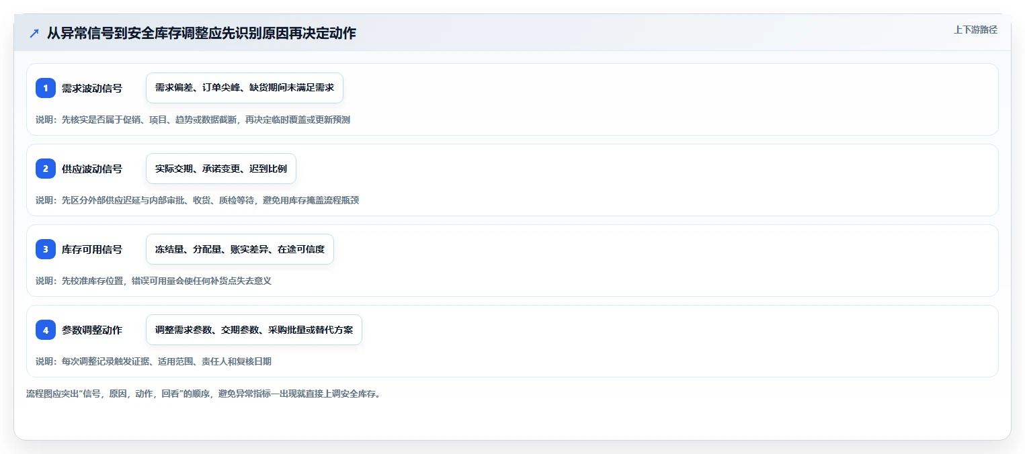
Task: Click the arrow icon beside the title
Action: [34, 33]
